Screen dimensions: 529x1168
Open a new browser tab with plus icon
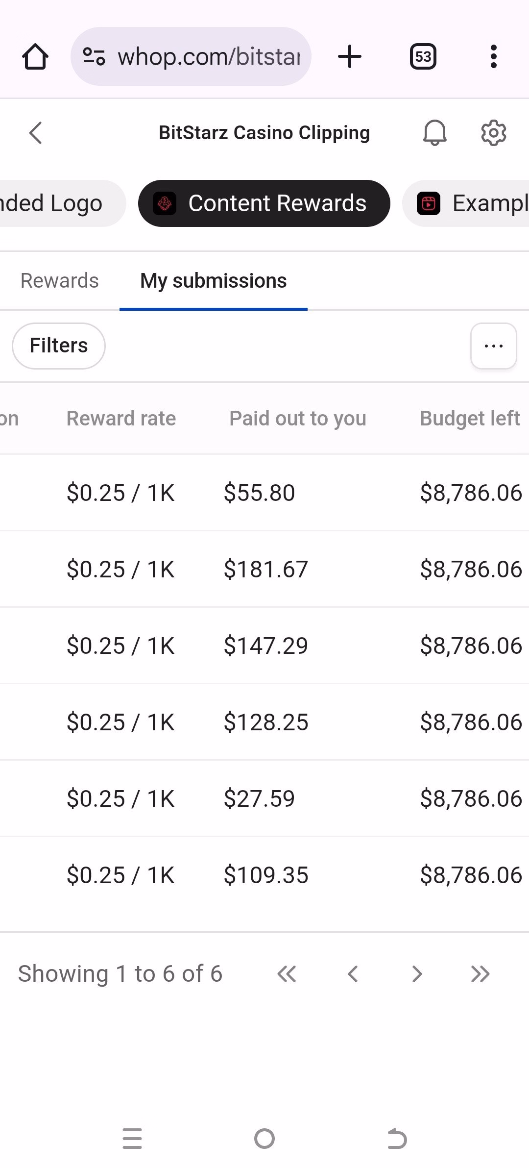coord(350,56)
